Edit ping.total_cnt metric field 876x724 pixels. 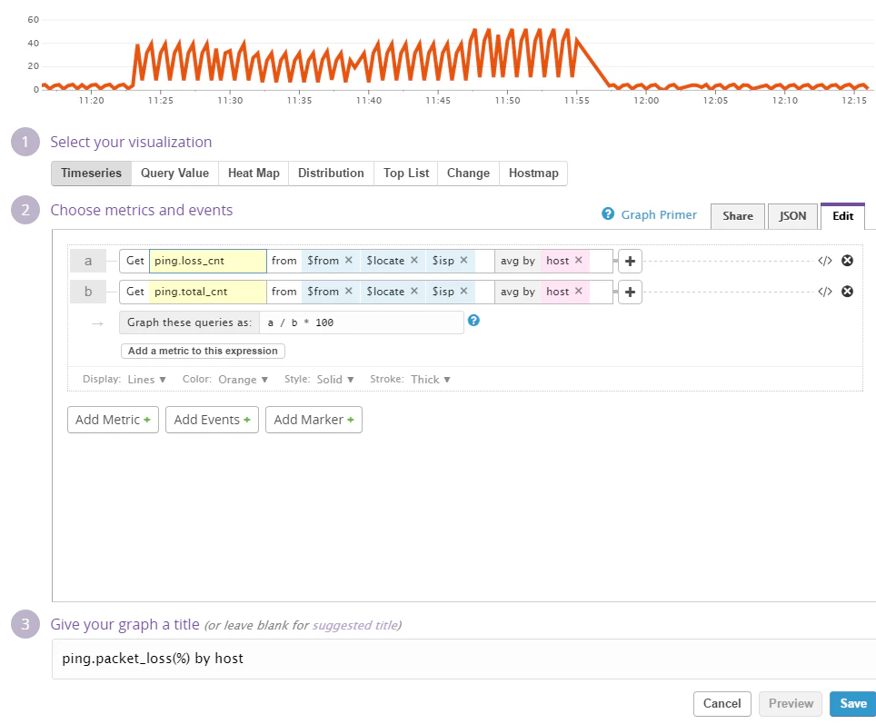click(x=208, y=292)
